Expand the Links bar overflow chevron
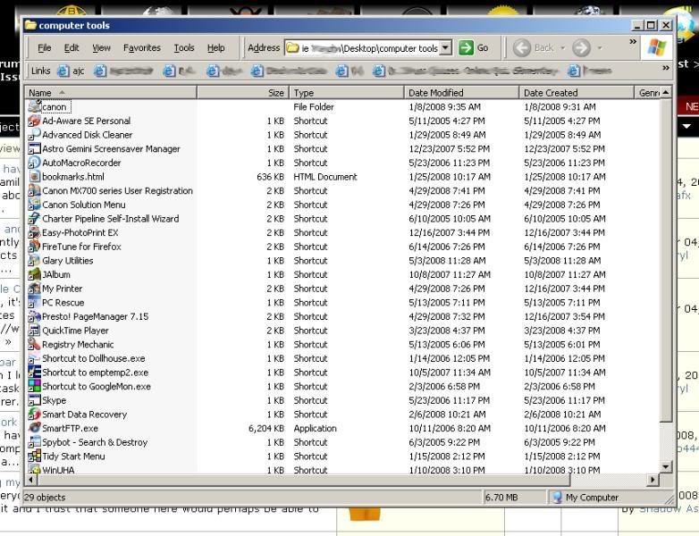The width and height of the screenshot is (699, 536). [666, 68]
